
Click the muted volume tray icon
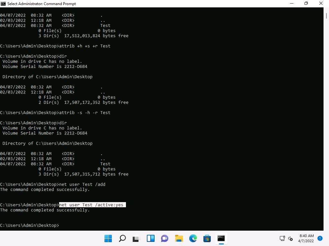tap(290, 238)
